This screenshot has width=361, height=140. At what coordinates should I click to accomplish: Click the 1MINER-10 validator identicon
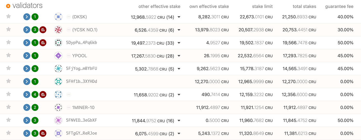click(58, 107)
